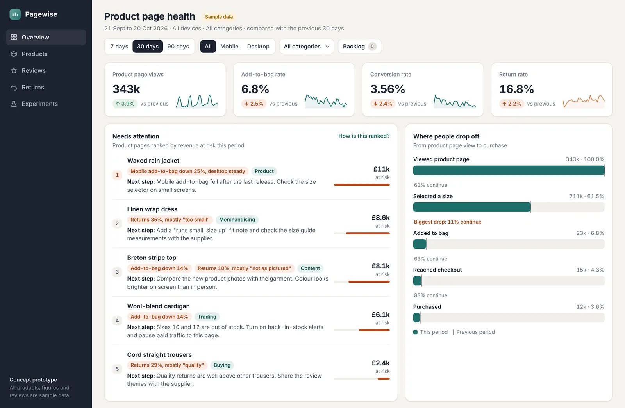Viewport: 625px width, 408px height.
Task: Switch device filter to Mobile
Action: 229,47
